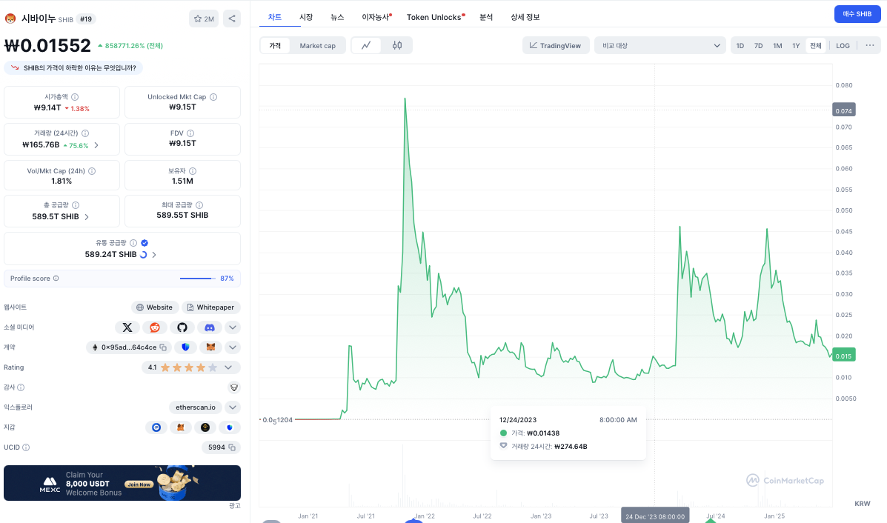This screenshot has width=887, height=523.
Task: Click the Unlocked Mkt Cap info icon
Action: point(213,97)
